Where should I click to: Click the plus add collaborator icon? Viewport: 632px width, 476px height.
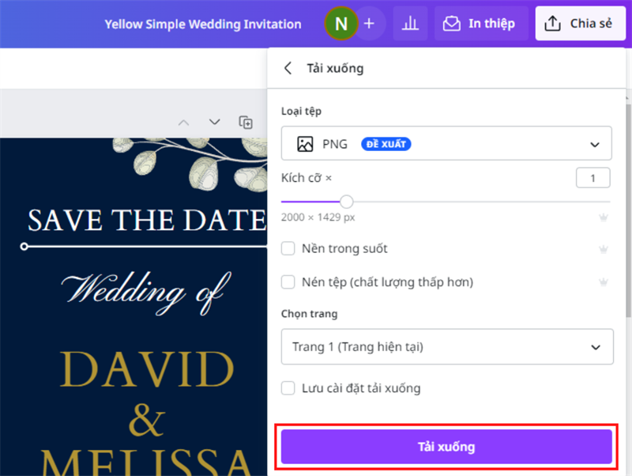pyautogui.click(x=369, y=24)
